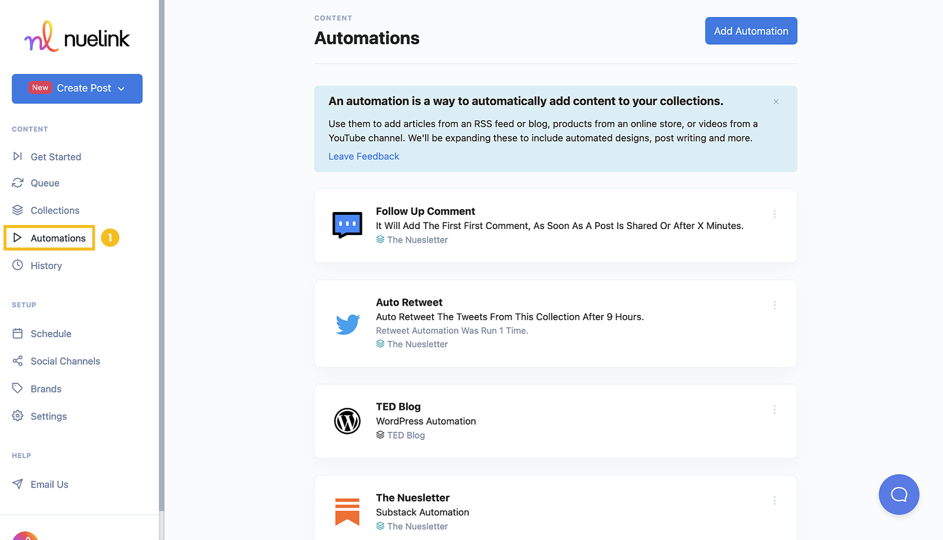
Task: Click the Substack icon on The Nuesletter card
Action: click(348, 511)
